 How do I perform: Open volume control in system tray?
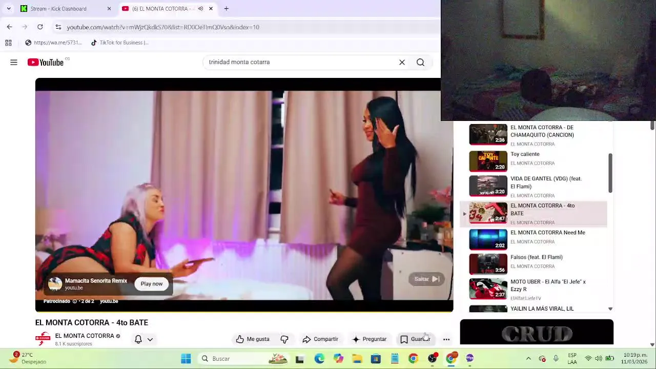599,359
